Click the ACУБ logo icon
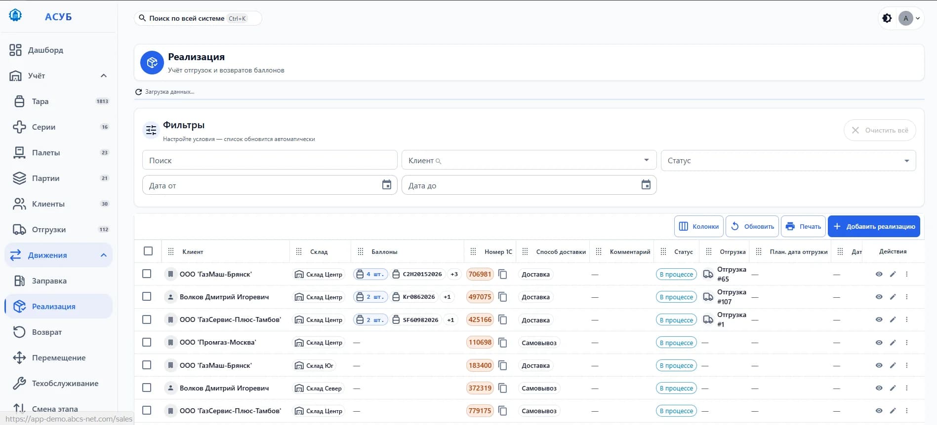Screen dimensions: 937x425 pyautogui.click(x=16, y=16)
